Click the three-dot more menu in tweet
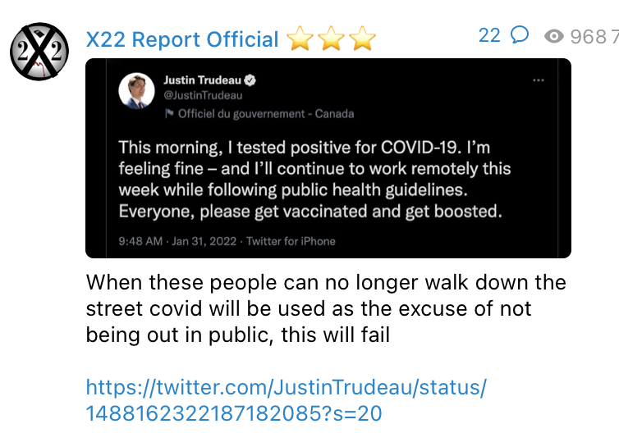Viewport: 619px width, 433px height. pyautogui.click(x=539, y=80)
